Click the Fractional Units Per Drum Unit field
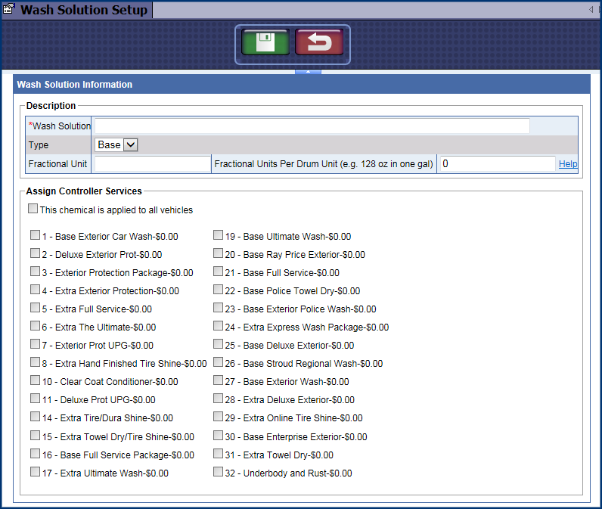The image size is (602, 509). tap(497, 164)
